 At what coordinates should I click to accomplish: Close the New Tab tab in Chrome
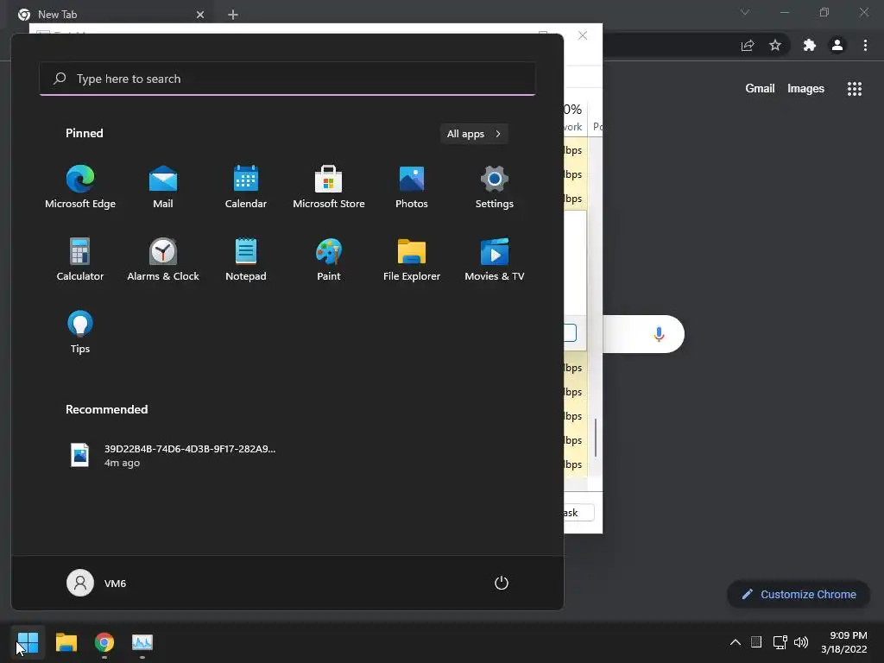200,15
